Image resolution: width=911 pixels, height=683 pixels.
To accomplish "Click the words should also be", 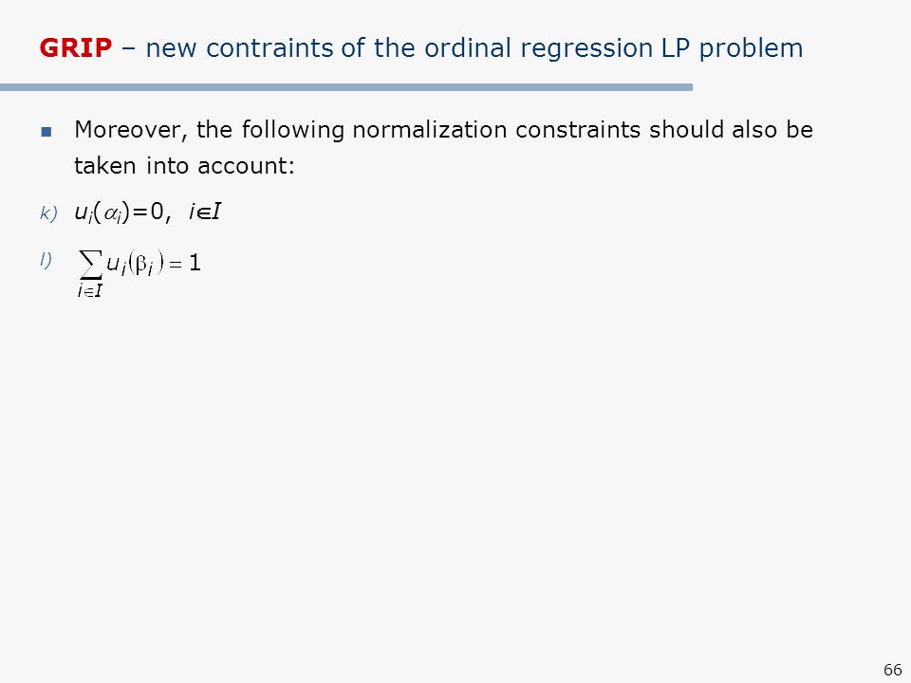I will coord(731,130).
